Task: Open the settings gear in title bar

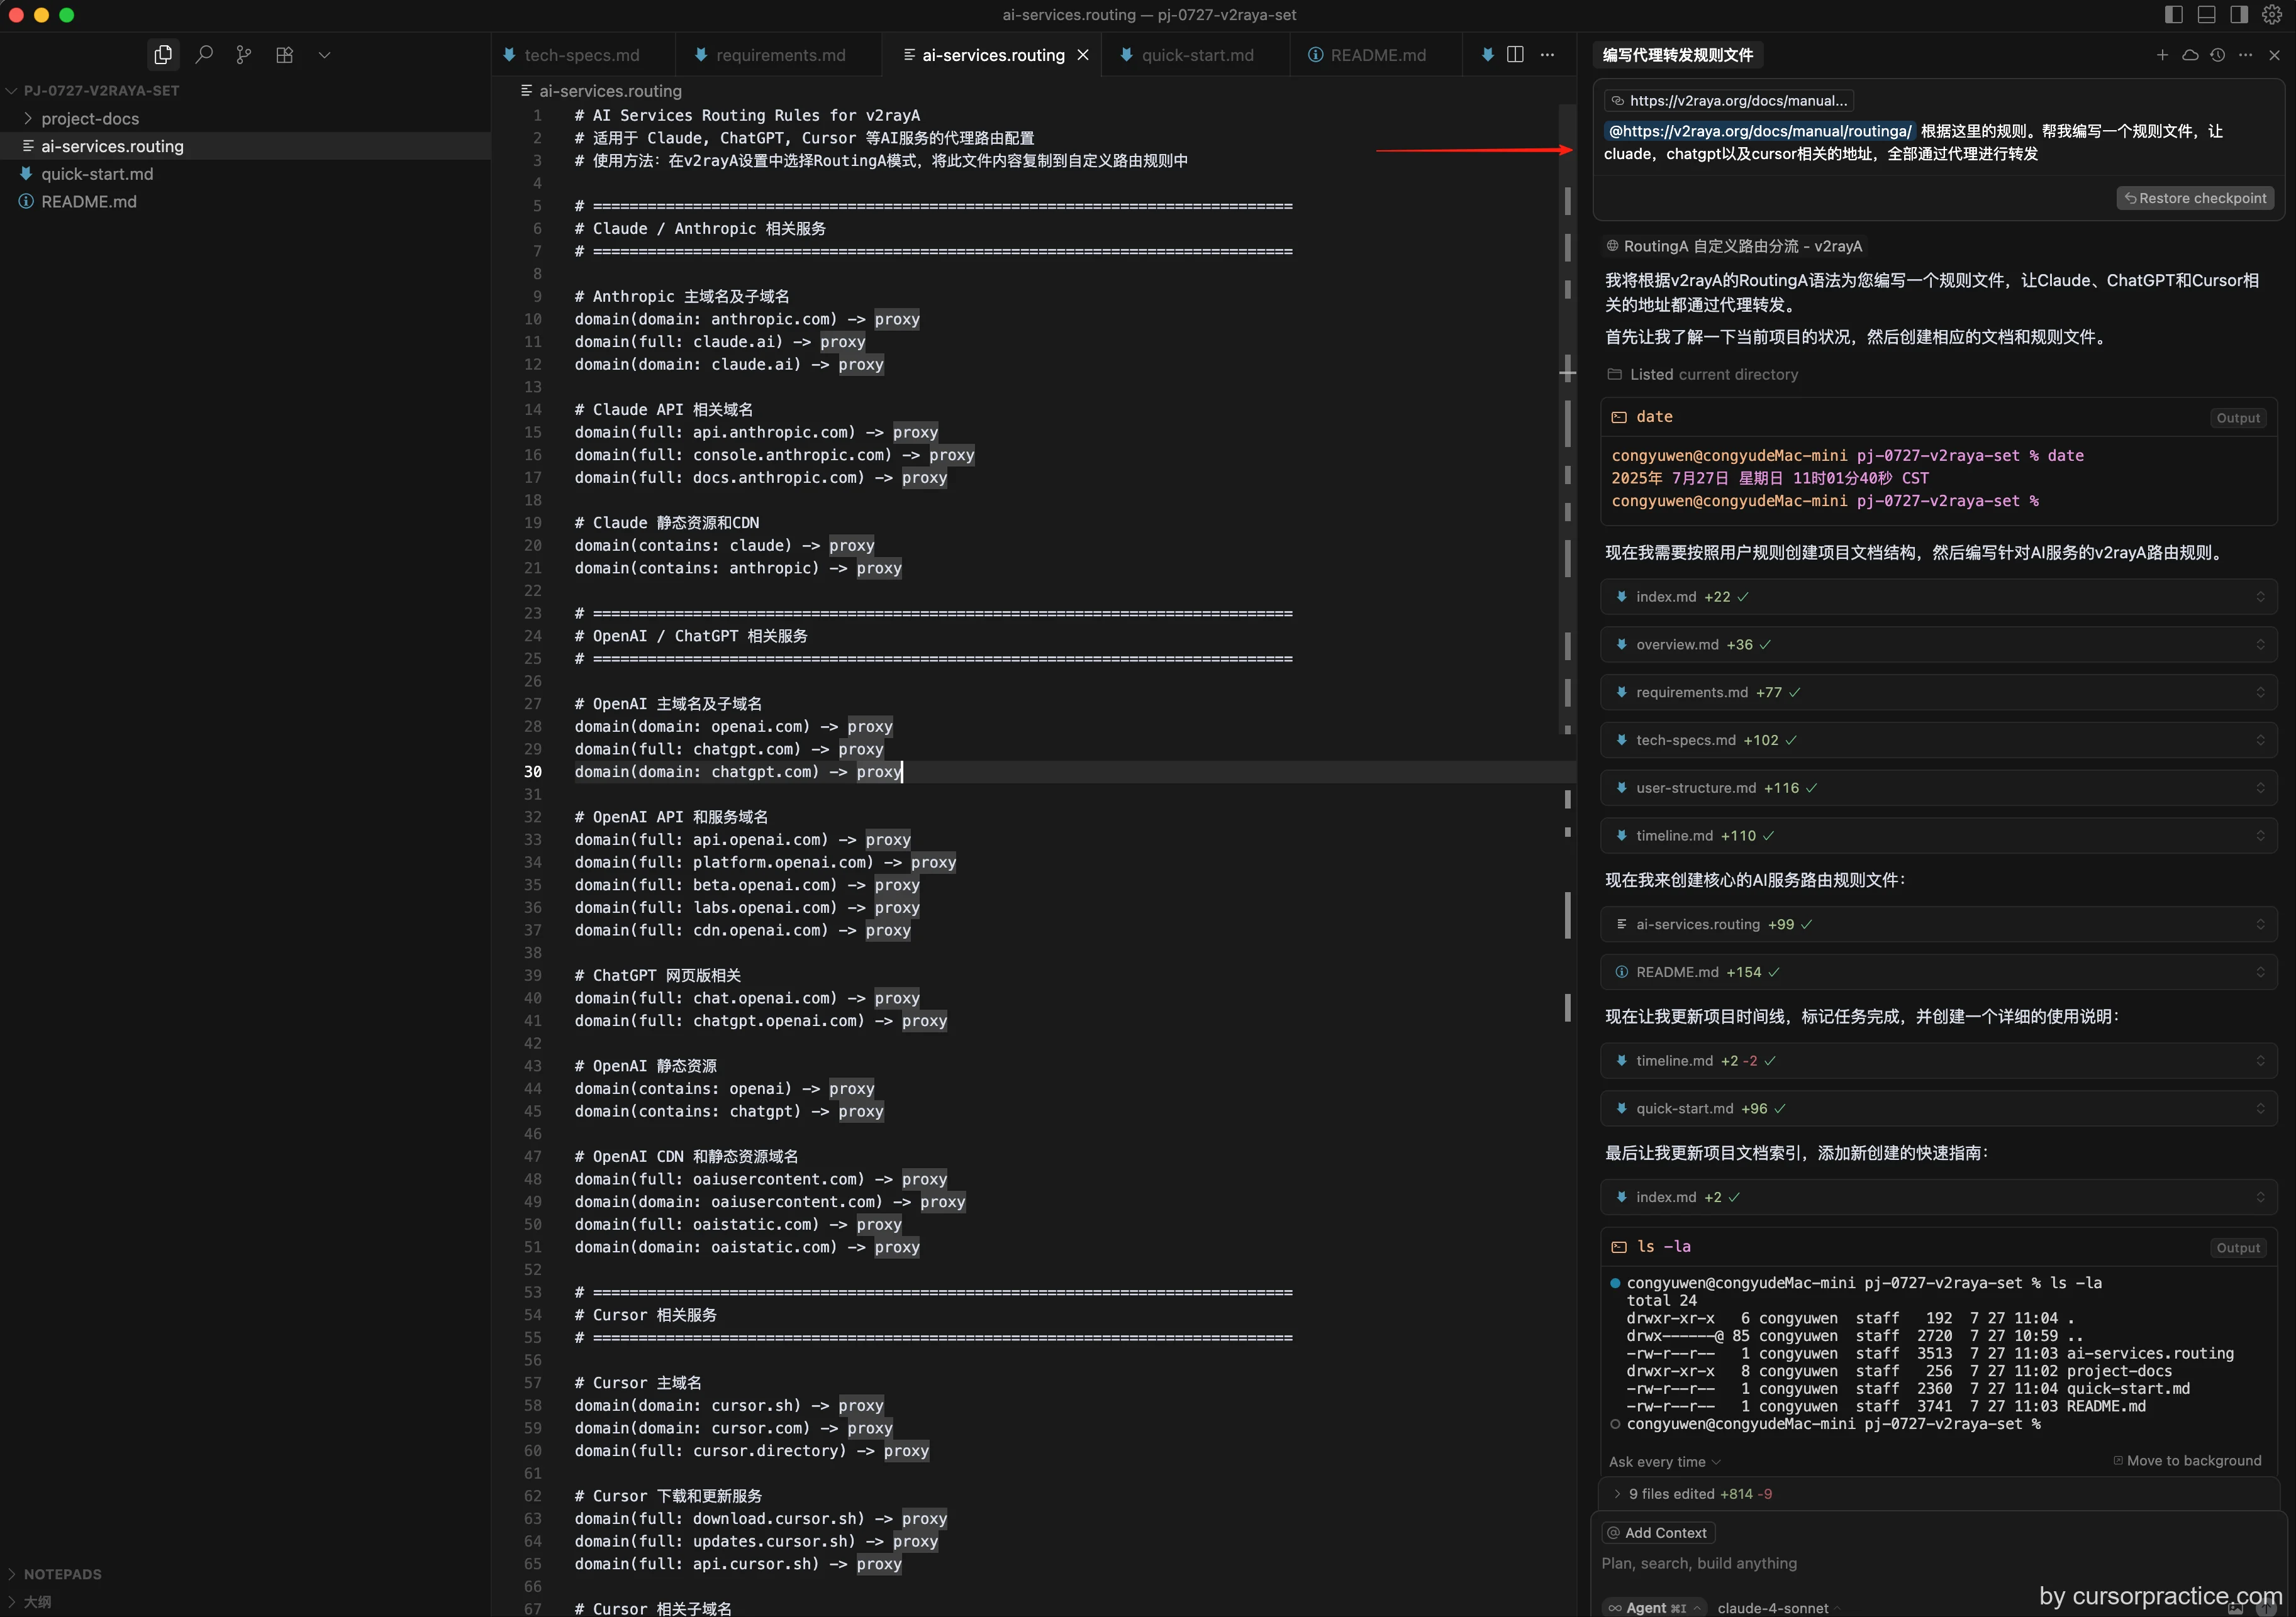Action: tap(2272, 14)
